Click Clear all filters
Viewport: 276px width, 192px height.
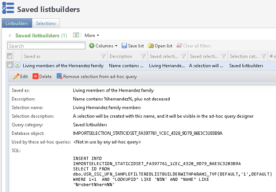pyautogui.click(x=194, y=46)
